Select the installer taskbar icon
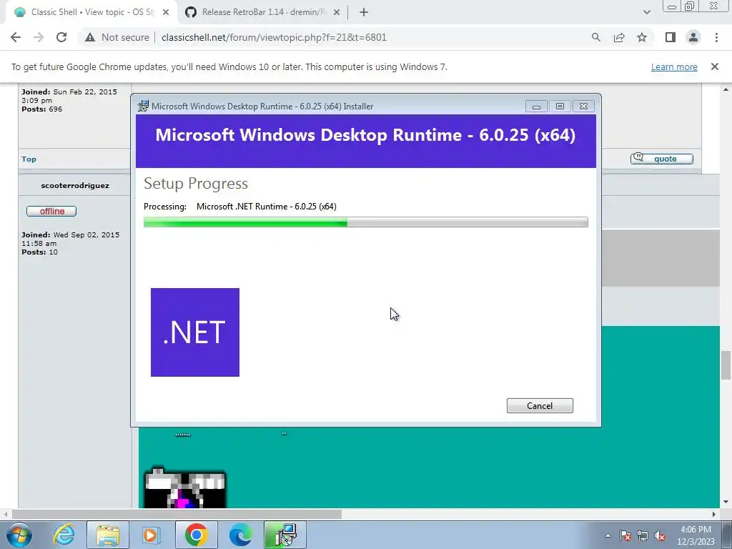This screenshot has height=549, width=732. [x=285, y=535]
